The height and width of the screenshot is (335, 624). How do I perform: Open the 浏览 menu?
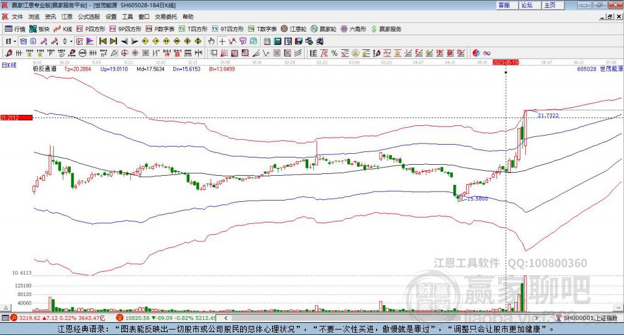[x=34, y=16]
